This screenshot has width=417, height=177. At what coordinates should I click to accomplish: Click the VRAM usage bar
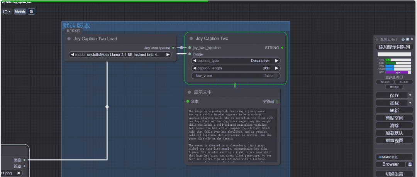point(398,69)
